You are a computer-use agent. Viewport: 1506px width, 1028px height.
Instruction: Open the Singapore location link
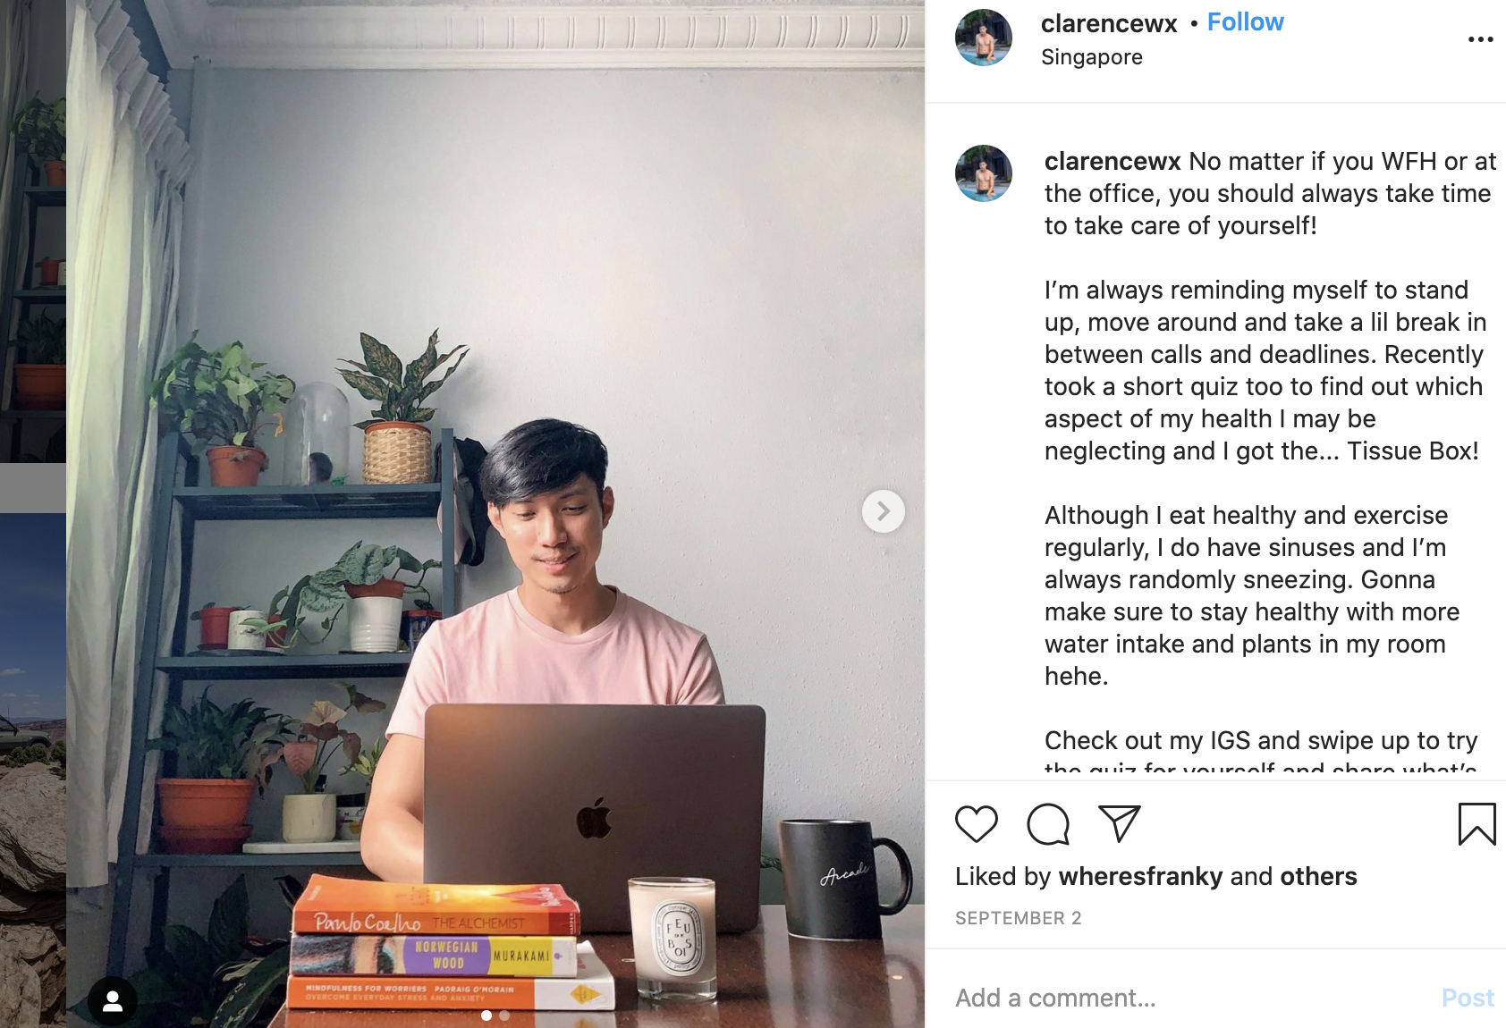pos(1092,57)
